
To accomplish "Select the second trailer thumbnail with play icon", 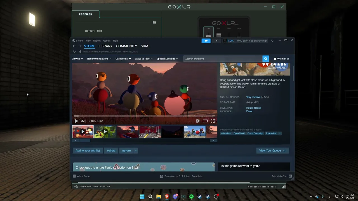I will point(105,132).
